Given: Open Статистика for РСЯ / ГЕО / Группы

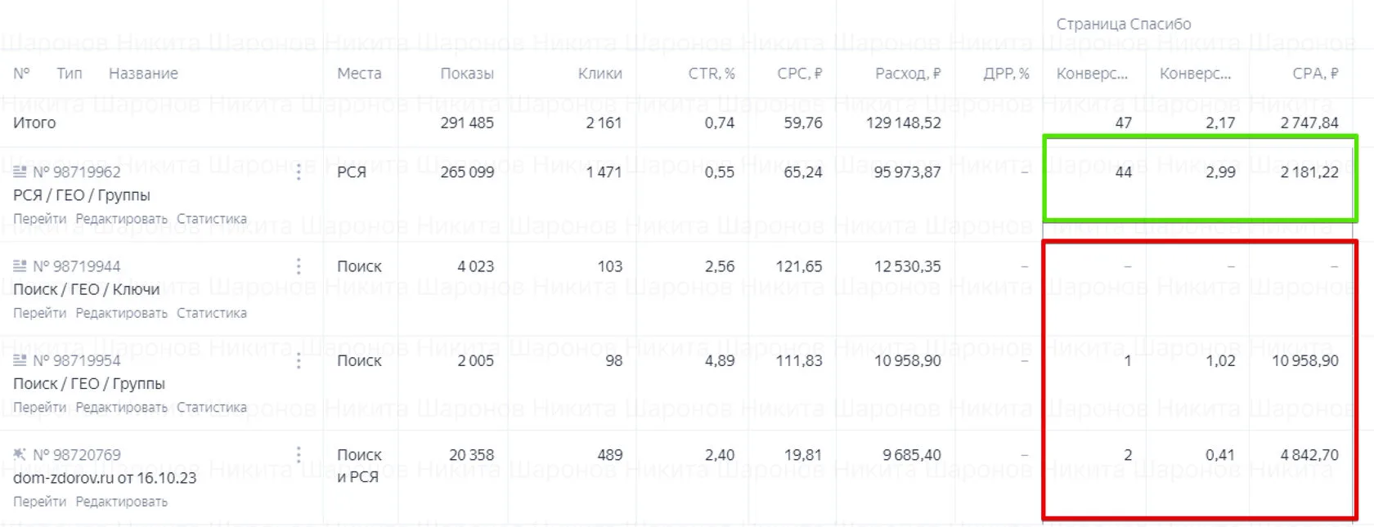Looking at the screenshot, I should [212, 219].
